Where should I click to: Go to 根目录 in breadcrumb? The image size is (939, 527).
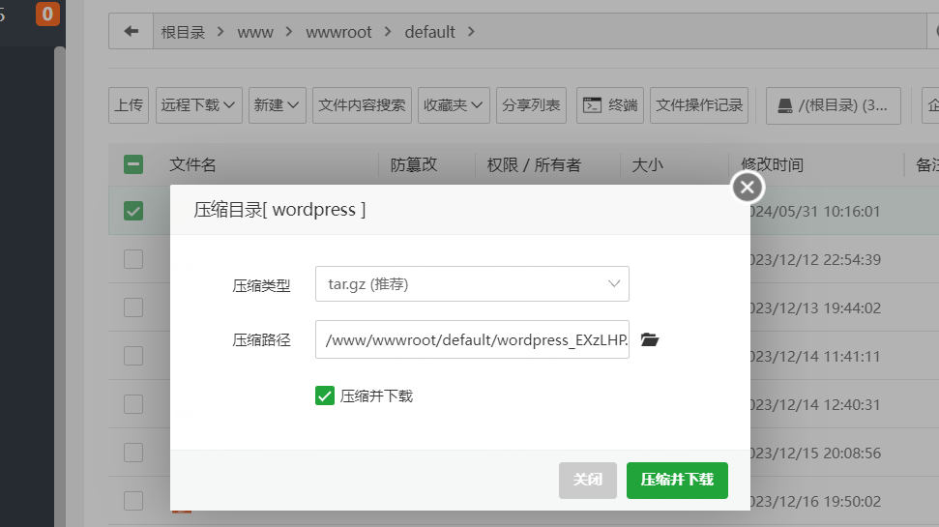pyautogui.click(x=184, y=32)
